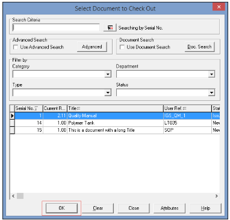Close the Select Document dialog with X
The width and height of the screenshot is (230, 220).
(219, 7)
